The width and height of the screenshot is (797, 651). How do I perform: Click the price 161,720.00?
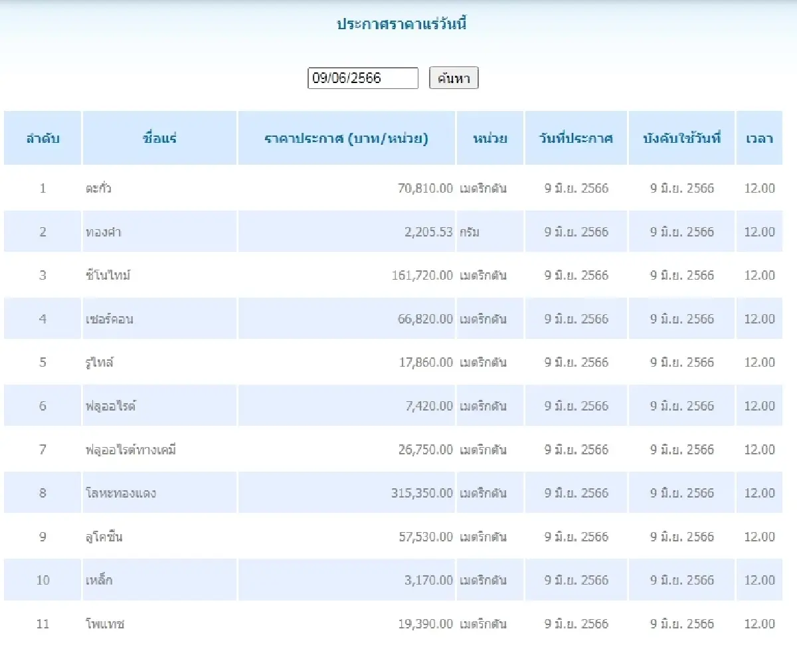[422, 275]
